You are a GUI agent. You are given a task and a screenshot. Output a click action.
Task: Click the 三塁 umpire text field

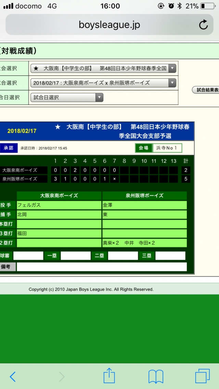click(170, 256)
